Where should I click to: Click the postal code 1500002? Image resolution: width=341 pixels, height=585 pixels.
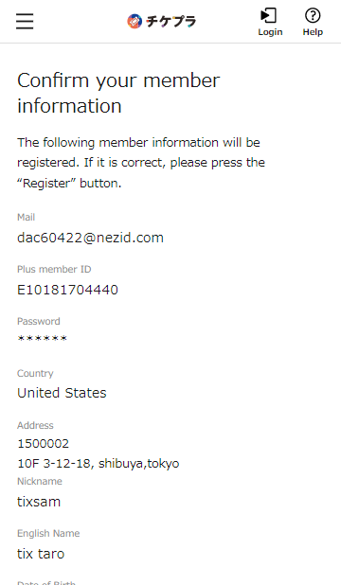(x=44, y=444)
